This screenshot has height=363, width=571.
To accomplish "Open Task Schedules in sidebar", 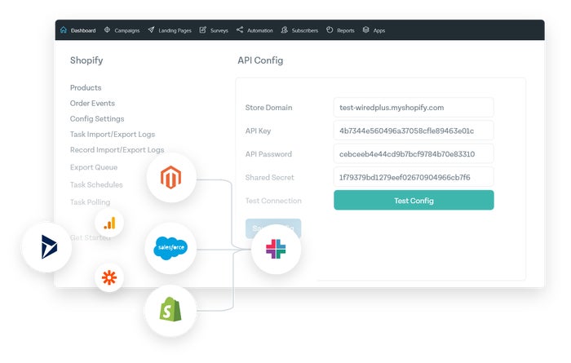I will click(96, 185).
